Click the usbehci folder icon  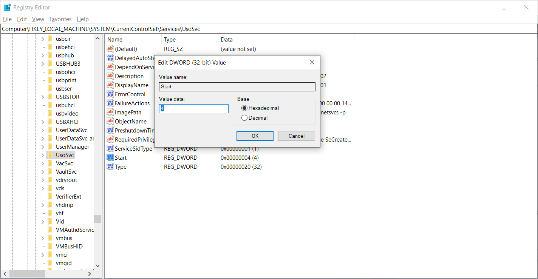coord(50,47)
